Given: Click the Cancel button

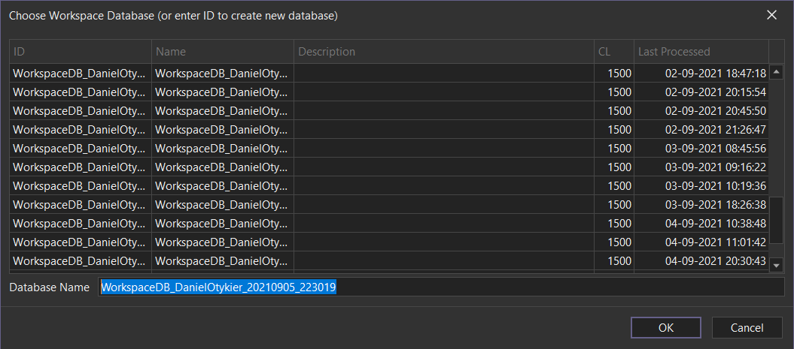Looking at the screenshot, I should click(x=747, y=327).
